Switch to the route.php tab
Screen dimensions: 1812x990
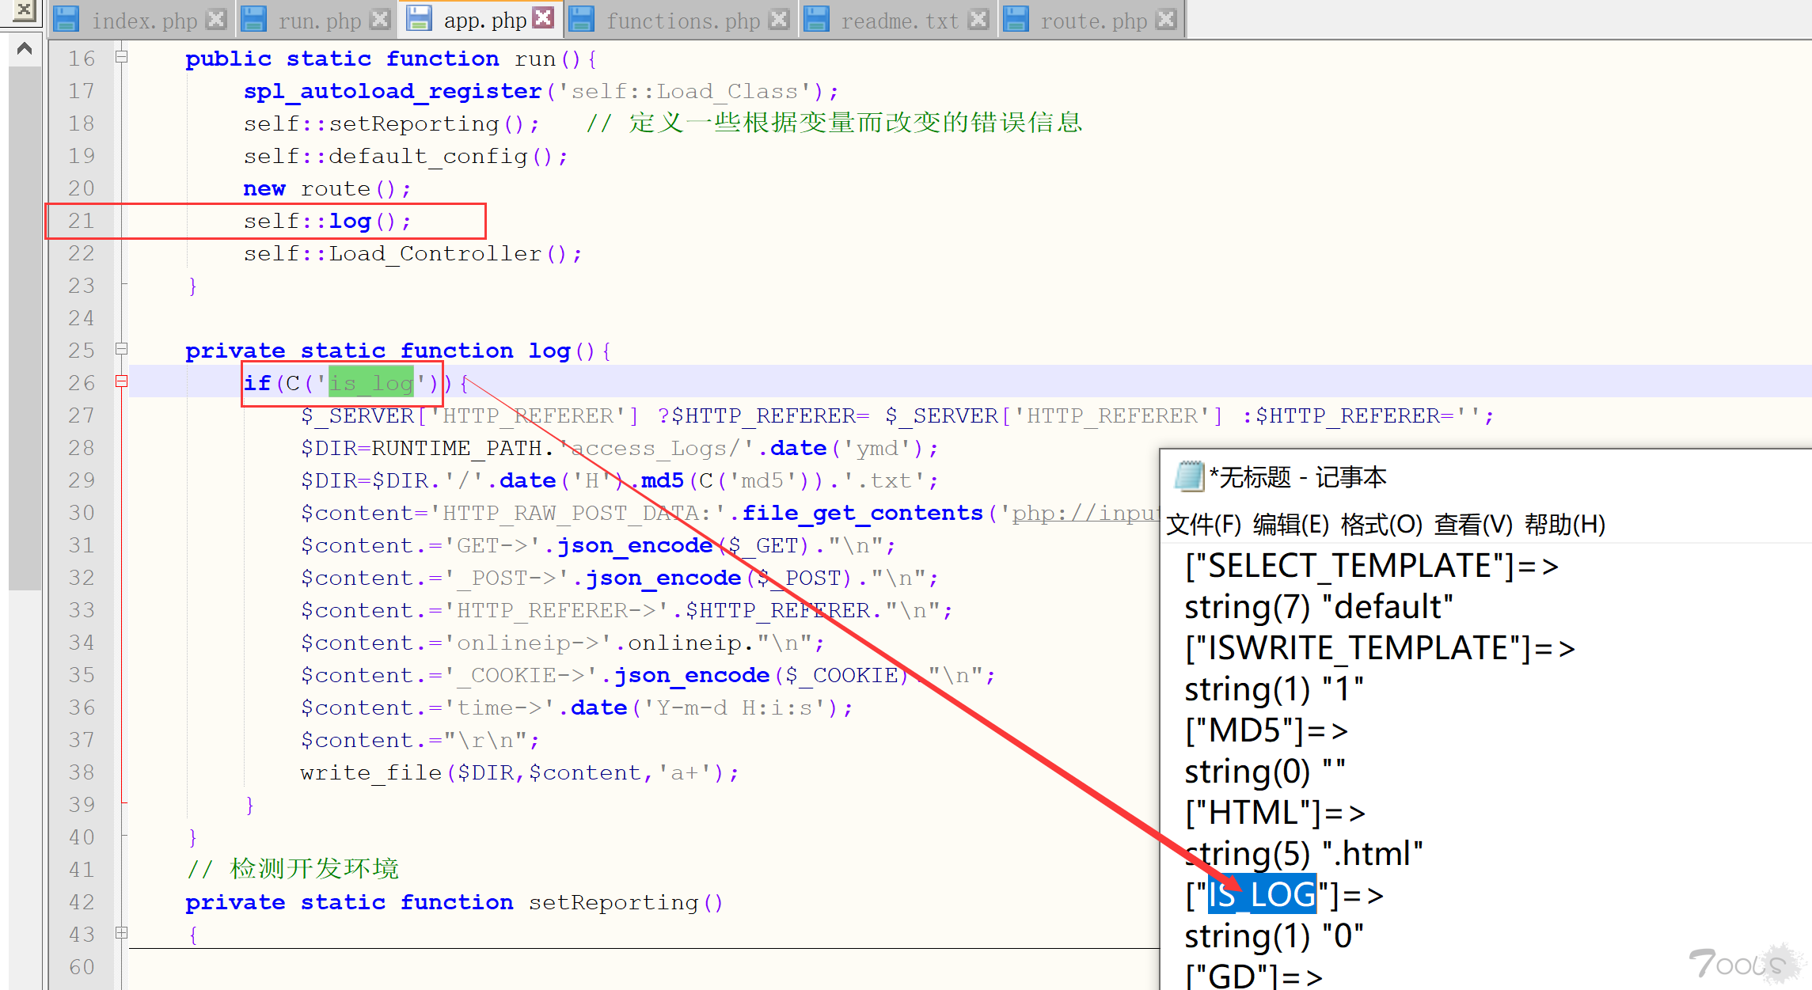1093,21
